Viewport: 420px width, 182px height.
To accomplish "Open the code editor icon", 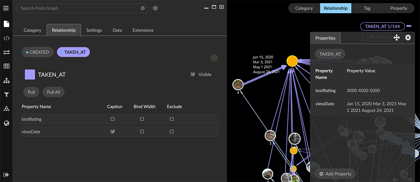I will [x=6, y=38].
